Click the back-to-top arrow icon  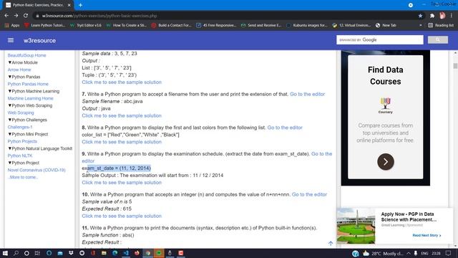(x=331, y=243)
